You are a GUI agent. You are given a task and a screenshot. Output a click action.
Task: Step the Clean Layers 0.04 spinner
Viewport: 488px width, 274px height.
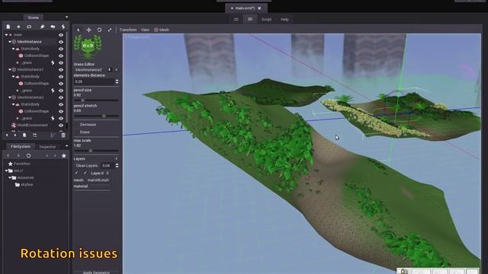click(117, 166)
